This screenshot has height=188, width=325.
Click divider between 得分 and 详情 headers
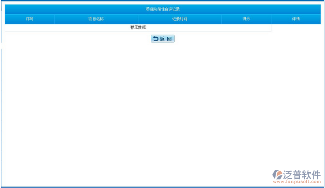tap(271, 19)
